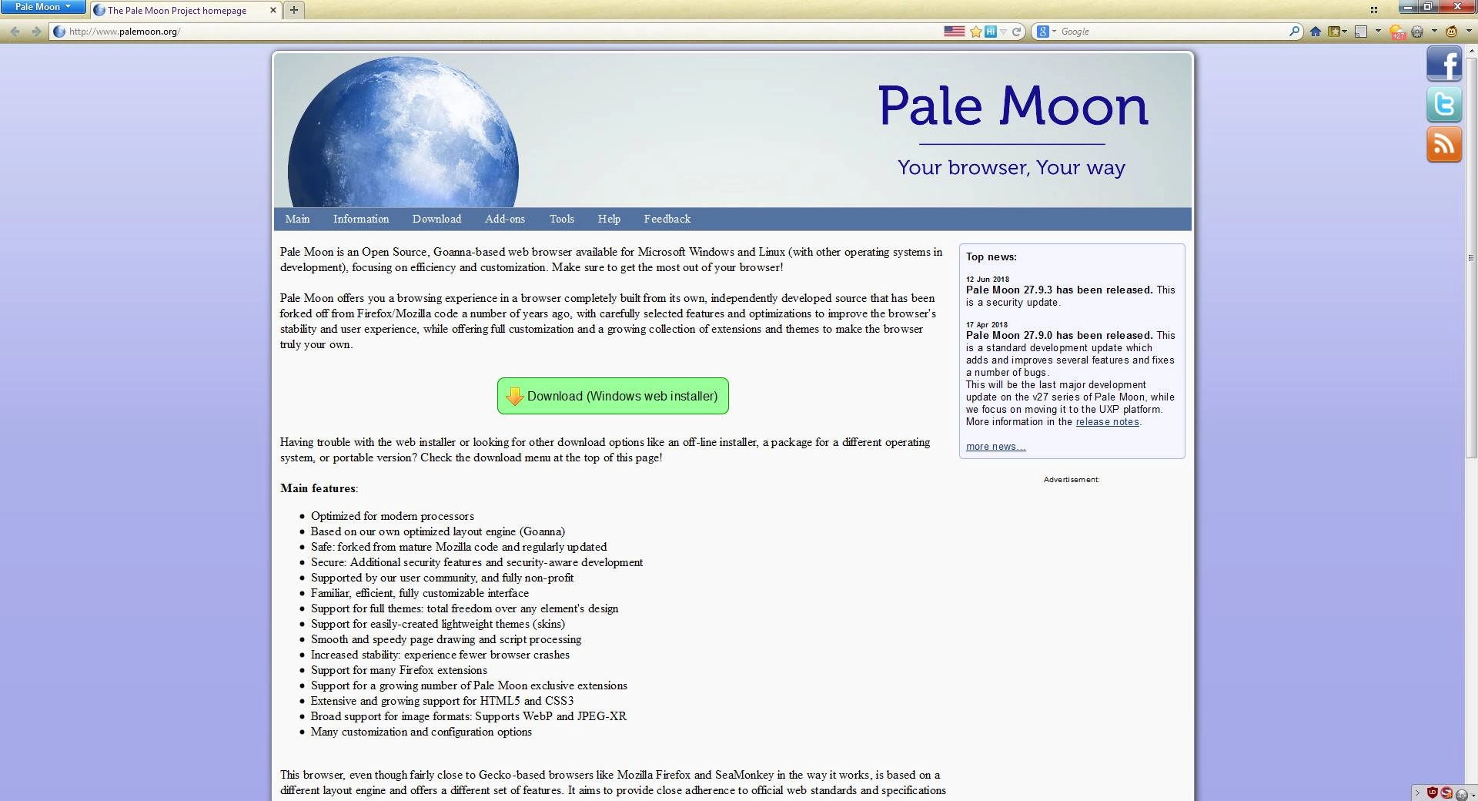Click 'Pale Moon 27.9.0 has been released.' headline
1478x801 pixels.
click(1059, 336)
